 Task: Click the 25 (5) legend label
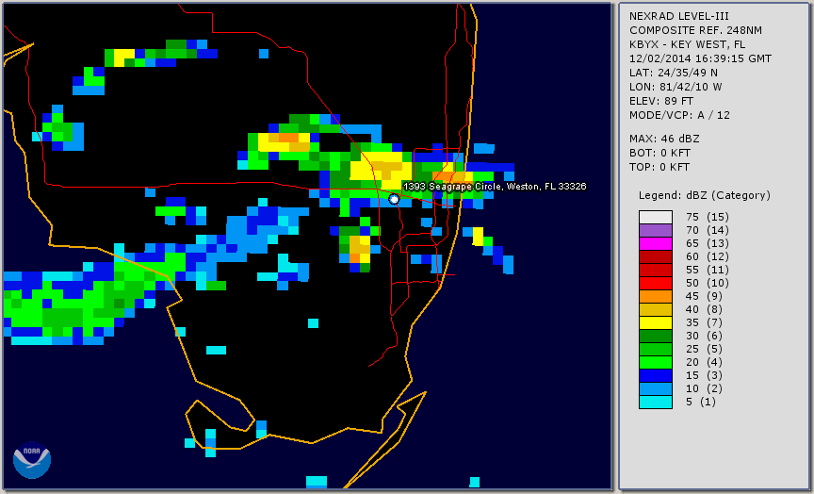tap(705, 349)
